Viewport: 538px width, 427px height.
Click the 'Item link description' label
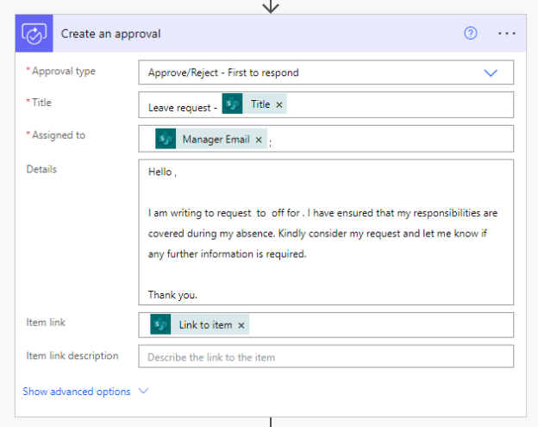72,355
